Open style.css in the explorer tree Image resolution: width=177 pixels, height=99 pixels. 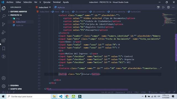pos(20,25)
